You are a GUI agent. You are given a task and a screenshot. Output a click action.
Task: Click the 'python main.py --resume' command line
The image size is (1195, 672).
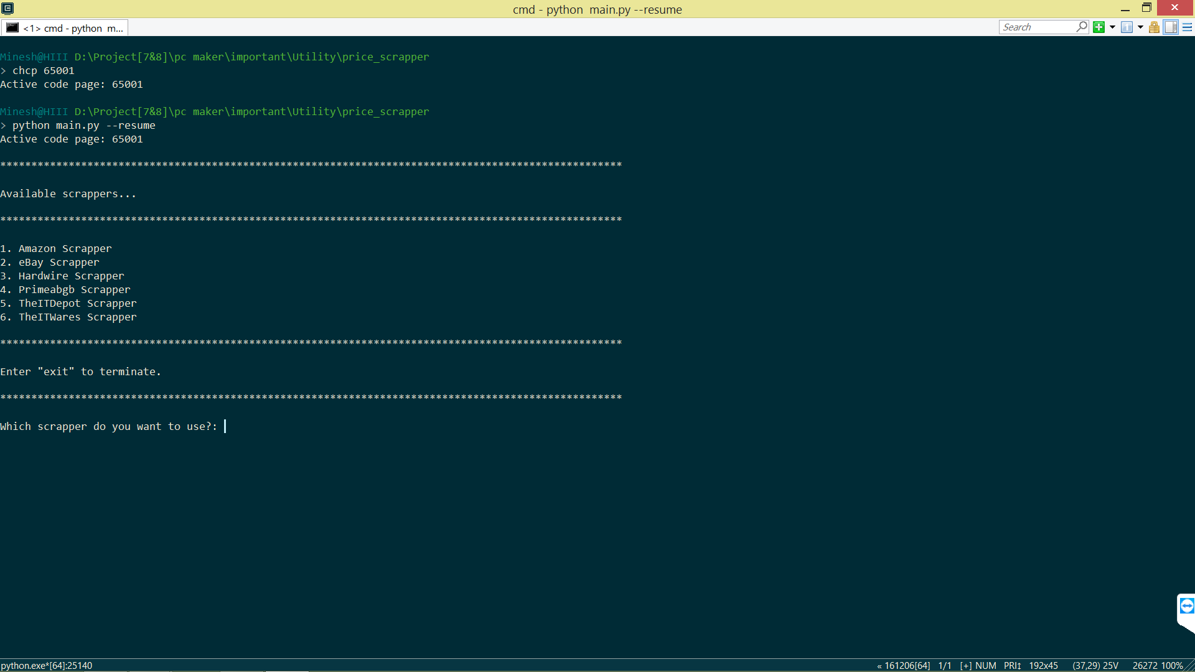pos(84,125)
